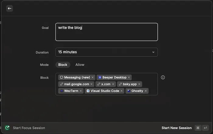Remove Visual Studio Code tag
Viewport: 213px width, 134px height.
tap(122, 91)
